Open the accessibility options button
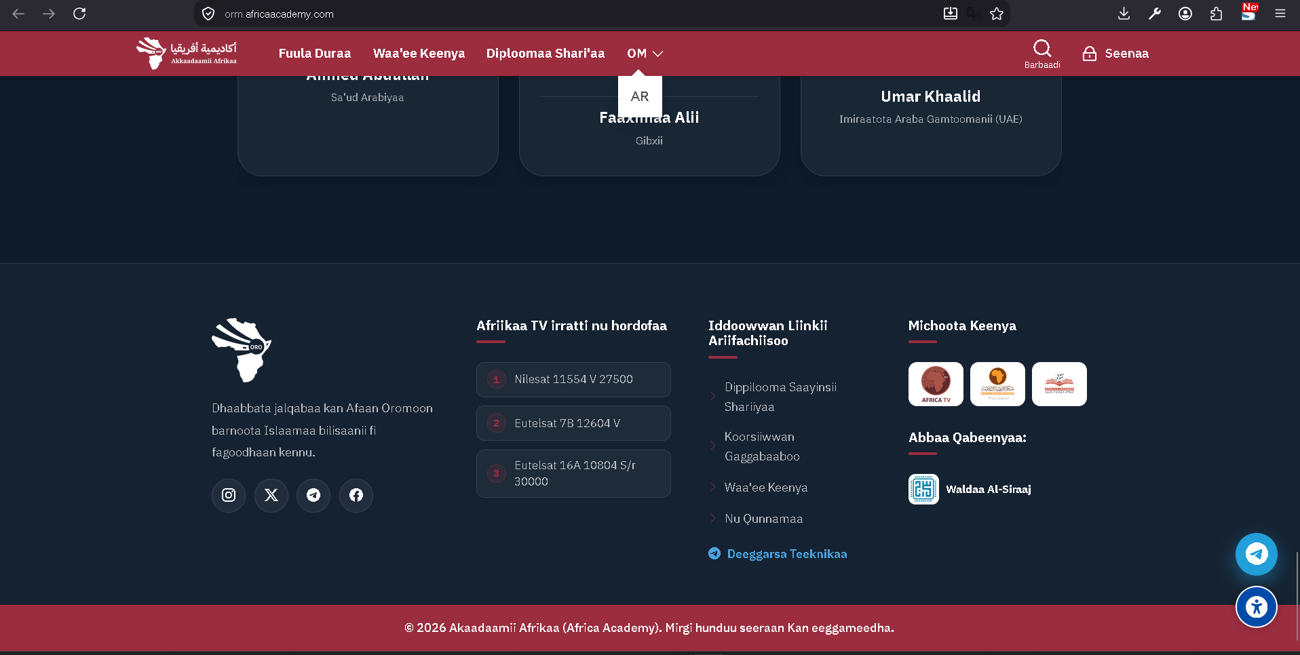The image size is (1300, 655). click(1256, 607)
